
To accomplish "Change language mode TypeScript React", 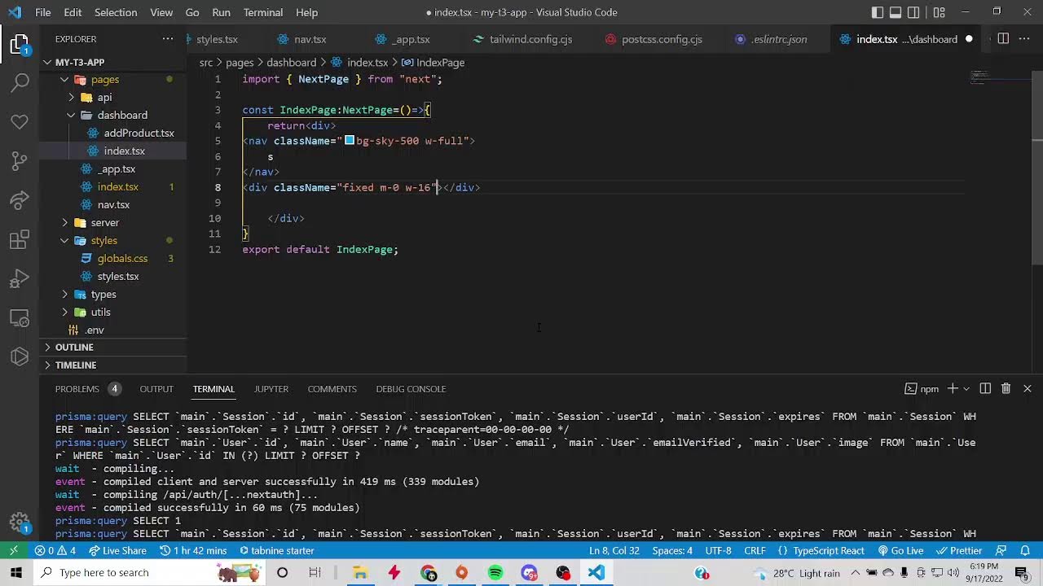I will (x=828, y=550).
